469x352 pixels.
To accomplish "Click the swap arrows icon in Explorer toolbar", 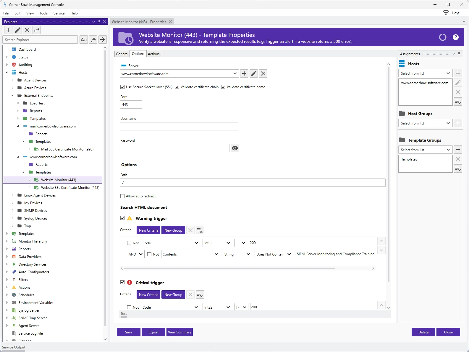I will click(x=37, y=30).
